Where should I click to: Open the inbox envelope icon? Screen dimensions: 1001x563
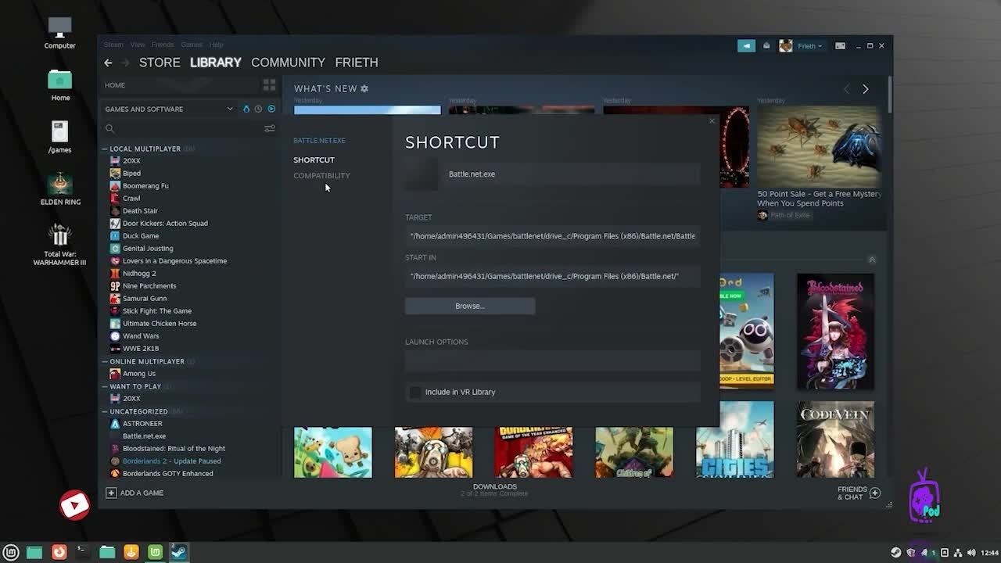(x=766, y=46)
